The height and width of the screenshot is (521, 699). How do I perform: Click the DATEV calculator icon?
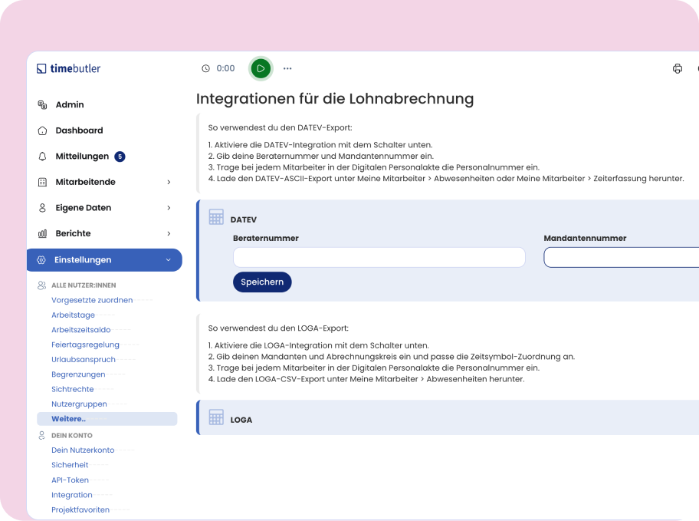(x=216, y=216)
